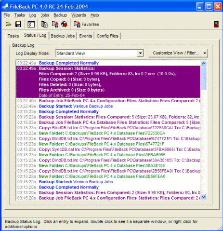Select the highlighted Backup Session Statistics entry

tap(108, 82)
